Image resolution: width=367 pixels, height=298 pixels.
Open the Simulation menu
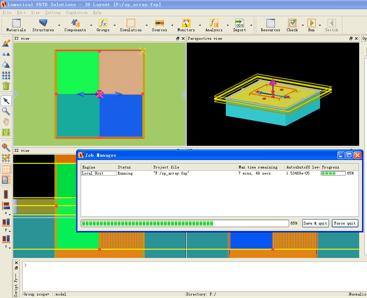tap(76, 13)
